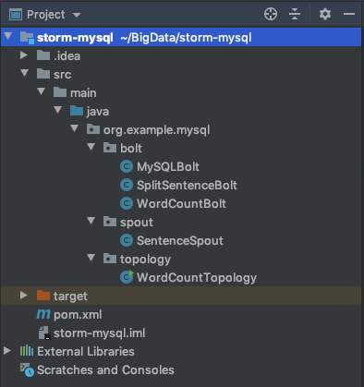Click the SentenceSpout class icon
This screenshot has height=387, width=364.
point(127,240)
